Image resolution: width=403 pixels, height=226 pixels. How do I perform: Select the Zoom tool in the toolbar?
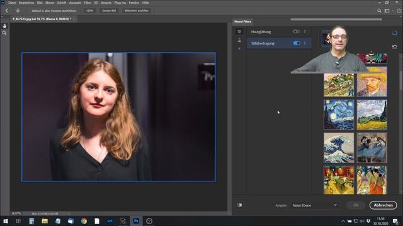pos(4,33)
